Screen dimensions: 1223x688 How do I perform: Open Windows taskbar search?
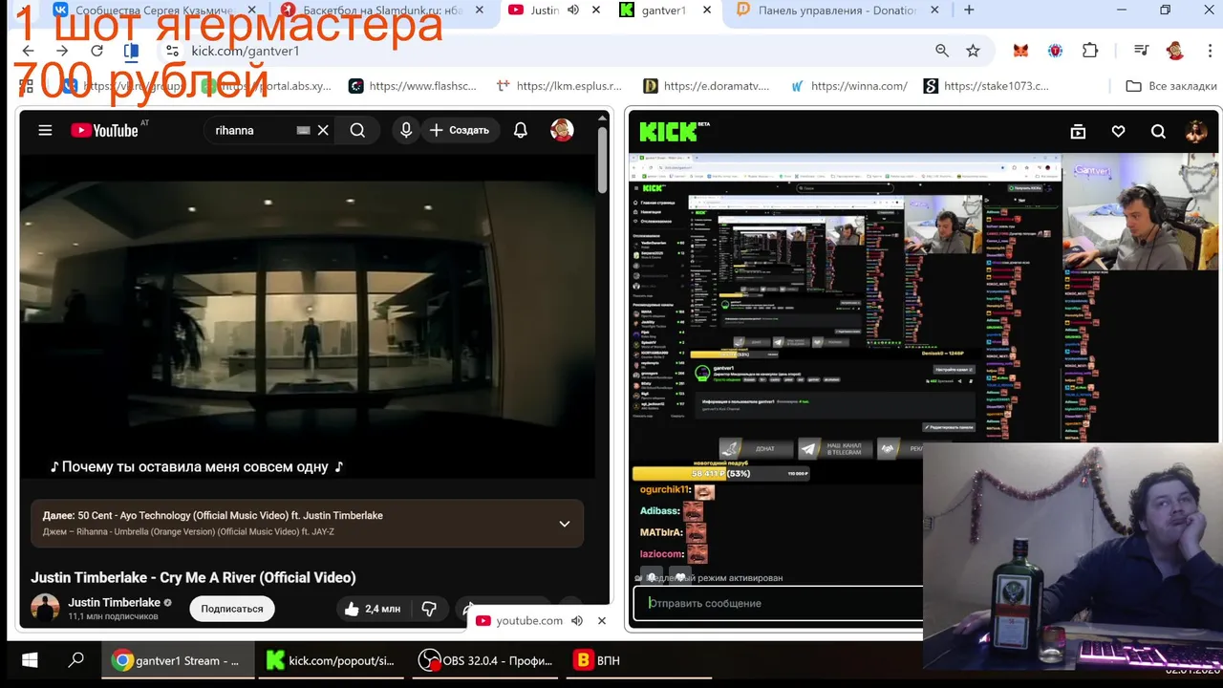[76, 660]
